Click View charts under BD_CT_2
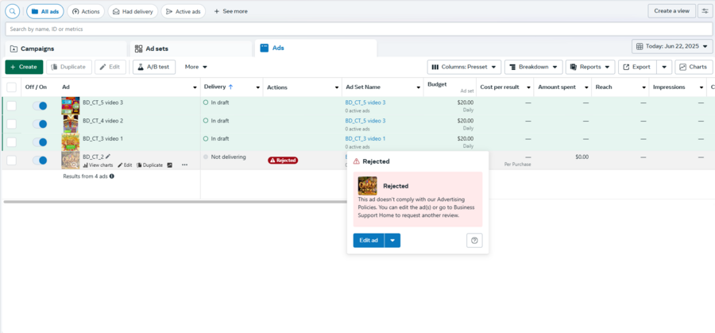Image resolution: width=715 pixels, height=333 pixels. coord(98,165)
